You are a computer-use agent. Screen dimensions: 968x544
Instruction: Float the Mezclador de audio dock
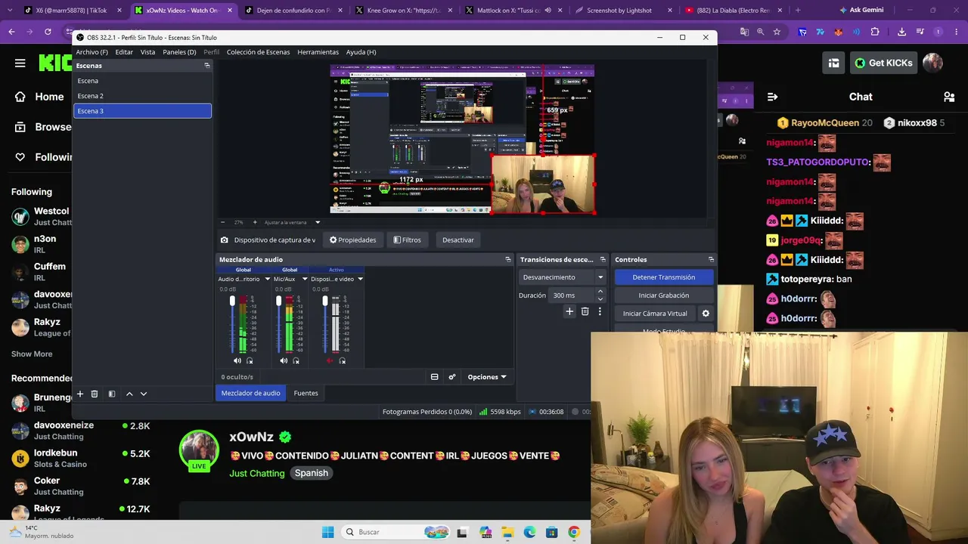[x=508, y=259]
